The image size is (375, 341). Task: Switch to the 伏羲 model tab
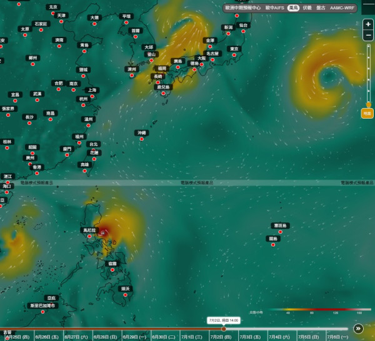point(307,8)
